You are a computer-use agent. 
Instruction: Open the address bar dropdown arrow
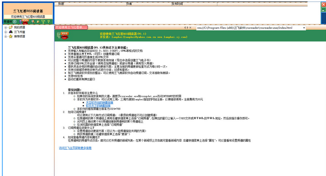(x=304, y=28)
